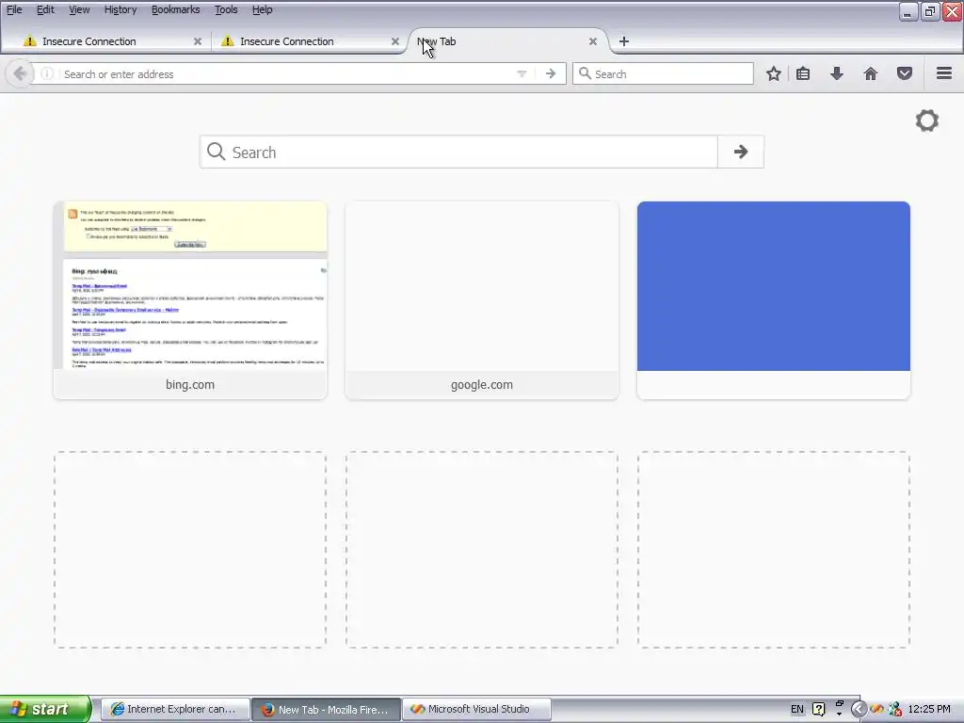Click the site identity info icon
This screenshot has height=723, width=964.
[47, 73]
